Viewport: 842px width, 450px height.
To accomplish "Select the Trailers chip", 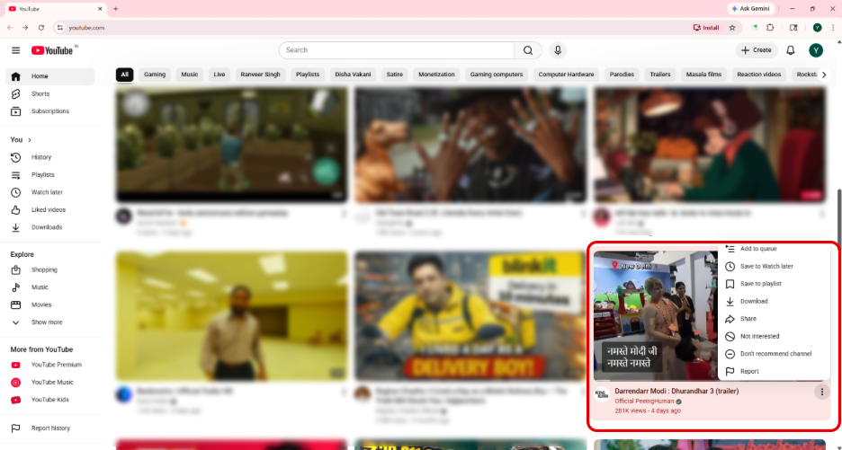I will [x=660, y=75].
